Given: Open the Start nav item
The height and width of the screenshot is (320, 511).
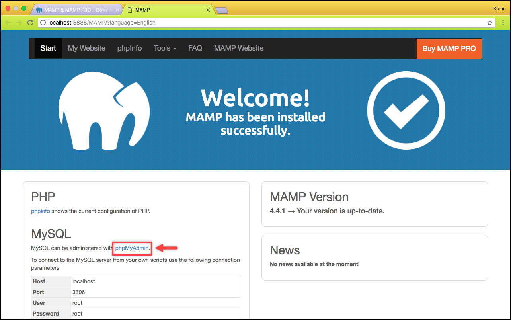Looking at the screenshot, I should (x=48, y=48).
